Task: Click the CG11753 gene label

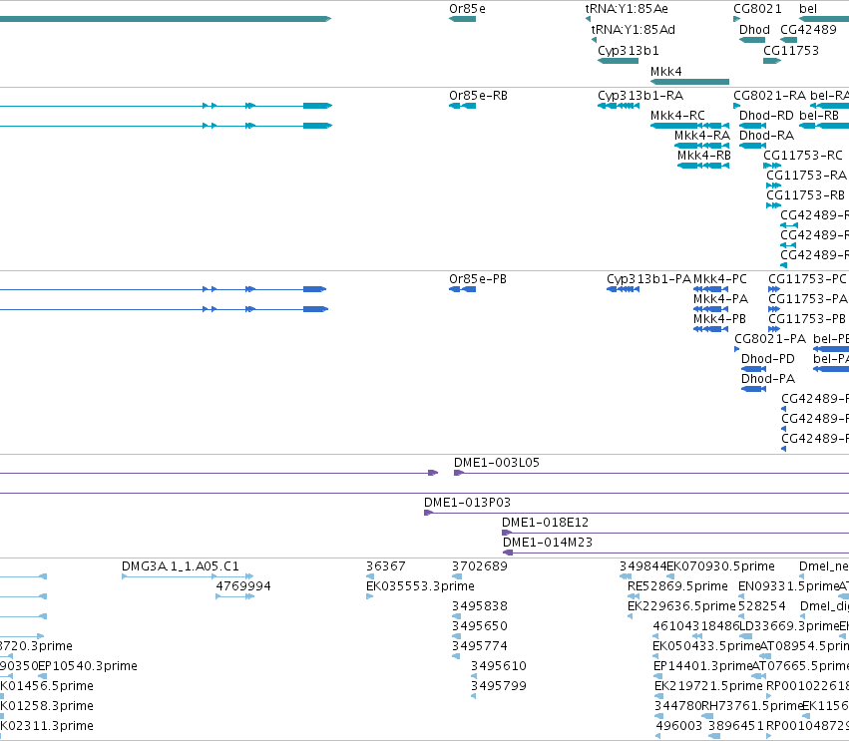Action: point(791,50)
